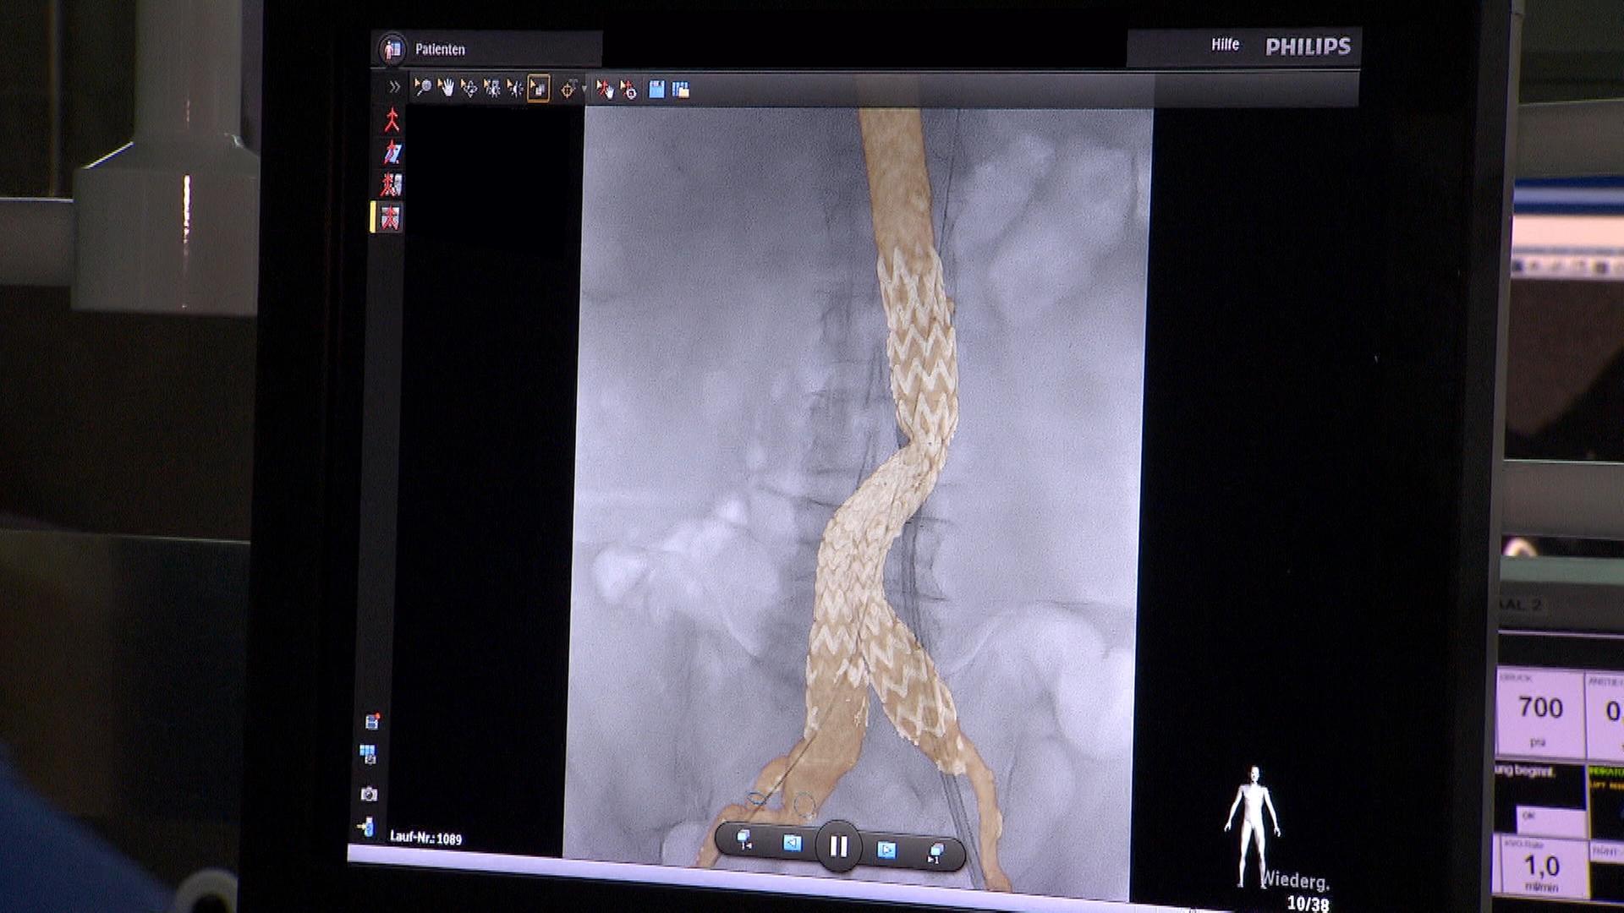Select the zoom magnifier tool
1624x913 pixels.
point(423,88)
